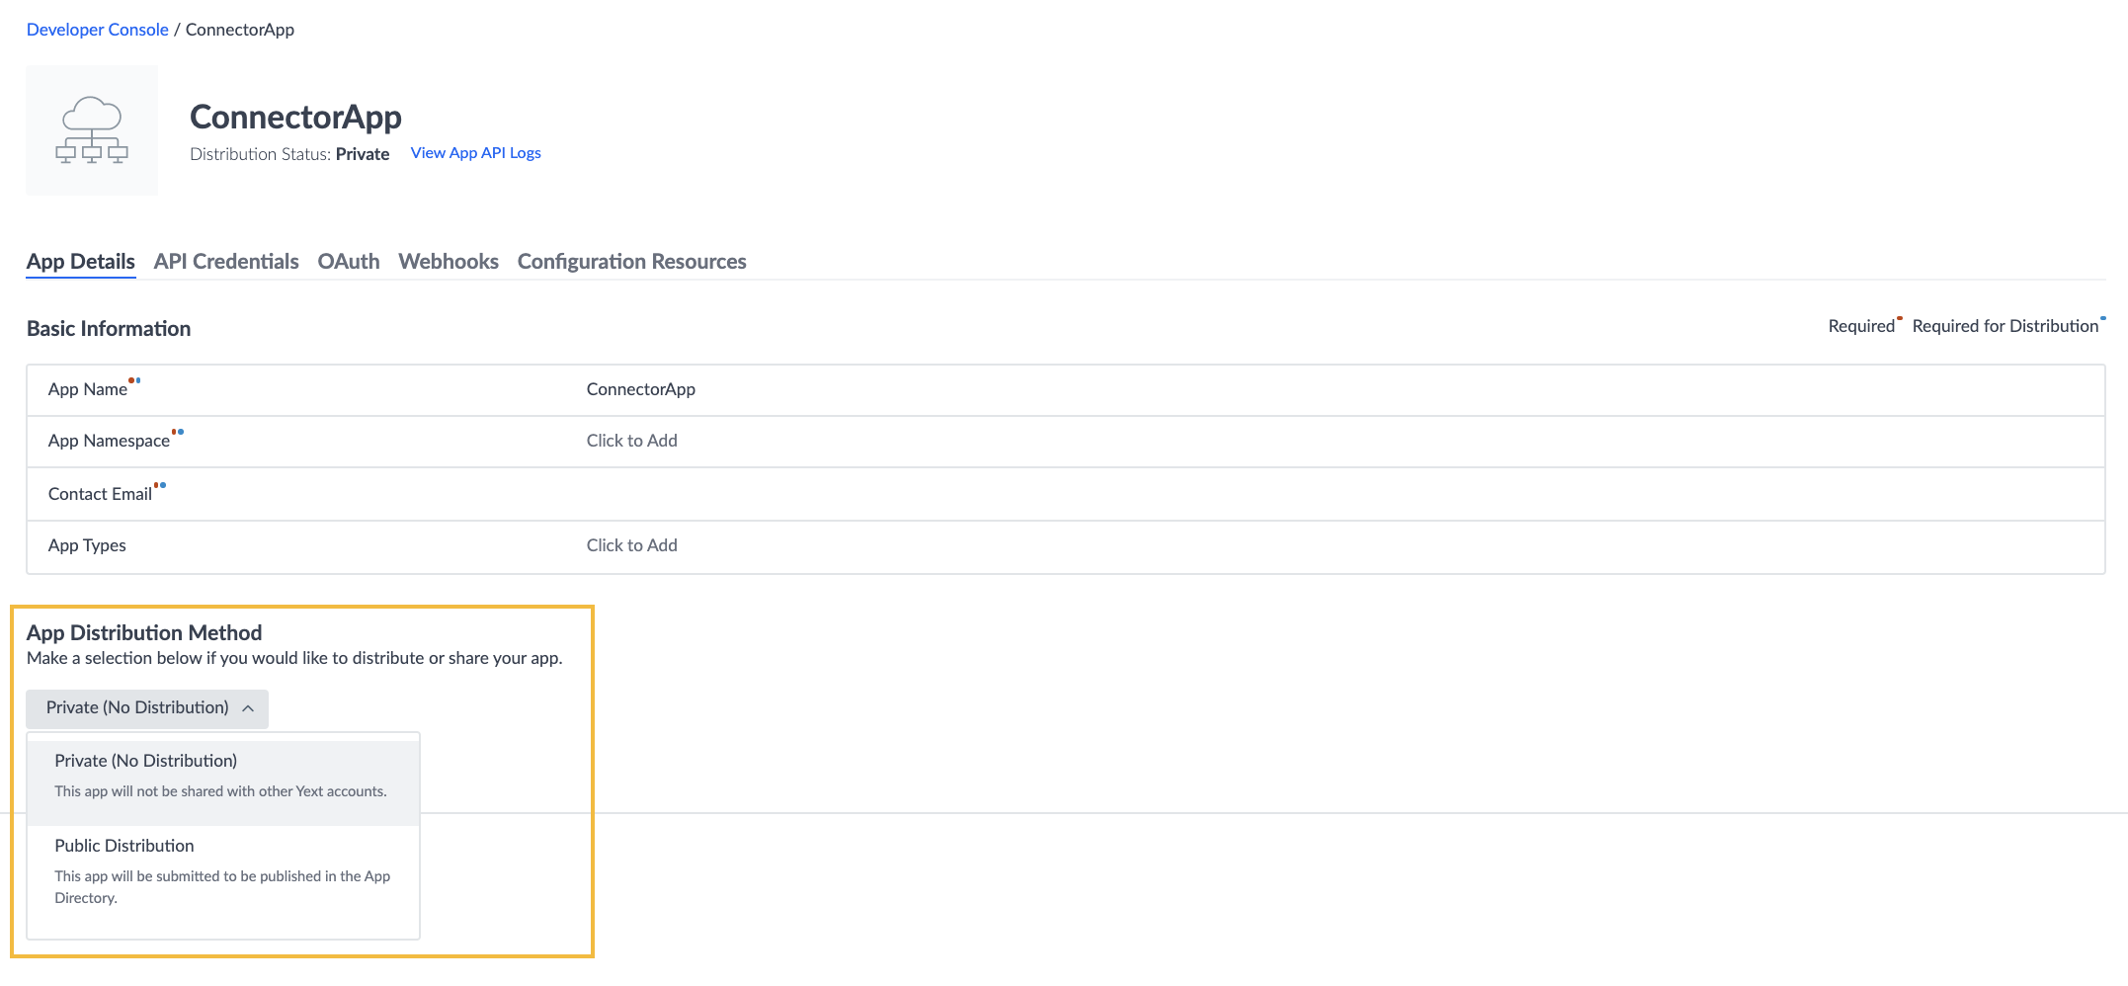Open View App API Logs link

pos(476,153)
